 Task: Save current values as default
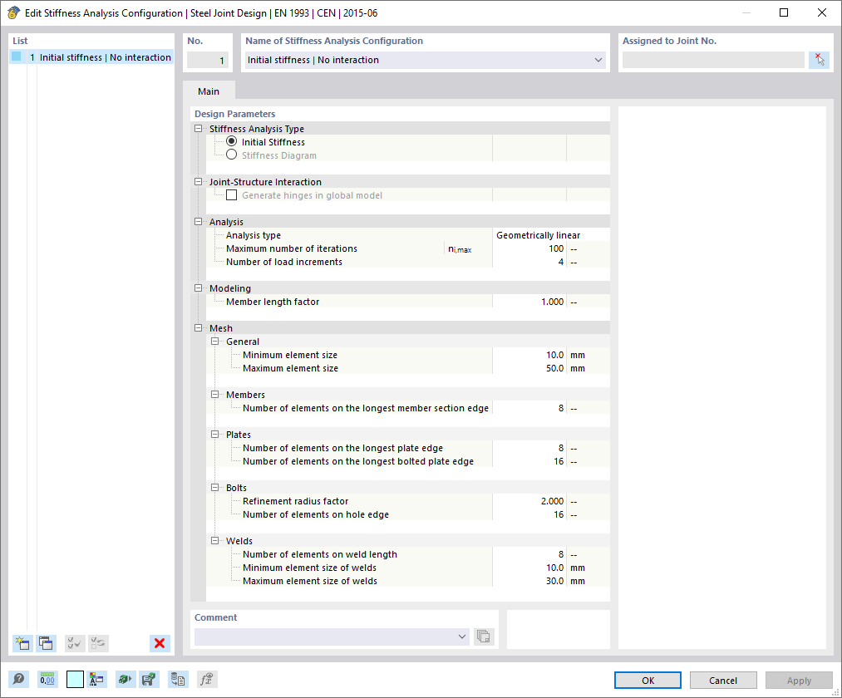tap(148, 680)
